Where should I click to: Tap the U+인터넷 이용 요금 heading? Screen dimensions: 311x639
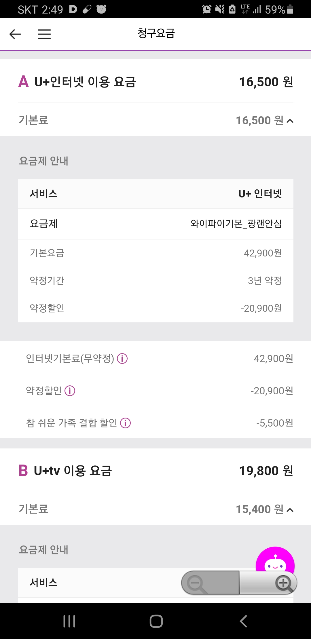(x=85, y=82)
